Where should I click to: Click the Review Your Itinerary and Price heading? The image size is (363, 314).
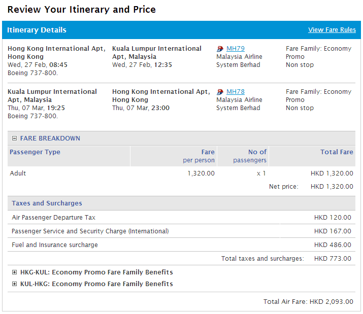point(82,10)
